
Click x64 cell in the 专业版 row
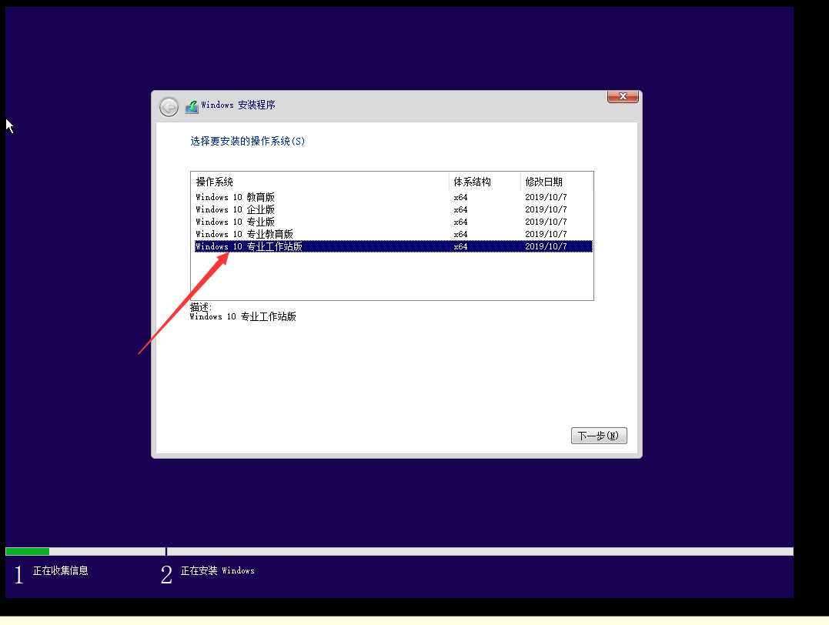click(x=460, y=222)
